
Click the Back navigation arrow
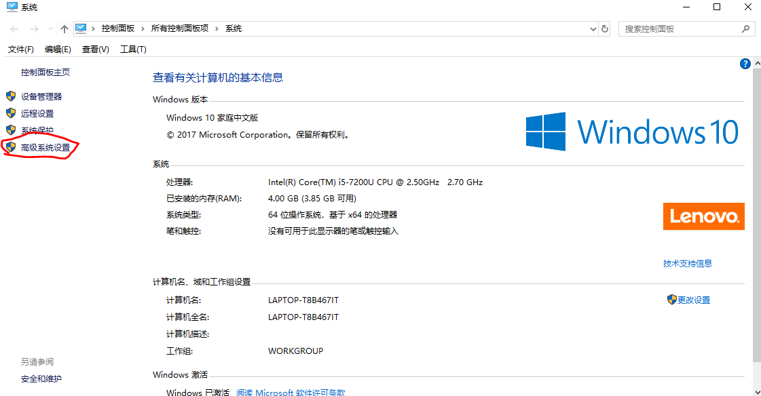tap(14, 29)
